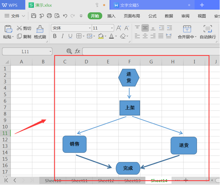Select the Format Painter brush

(x=40, y=32)
